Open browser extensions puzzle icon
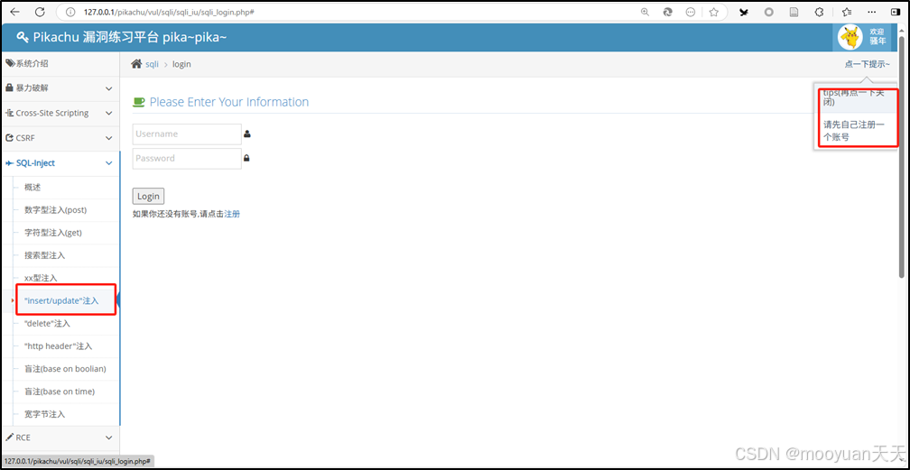910x470 pixels. click(x=820, y=12)
